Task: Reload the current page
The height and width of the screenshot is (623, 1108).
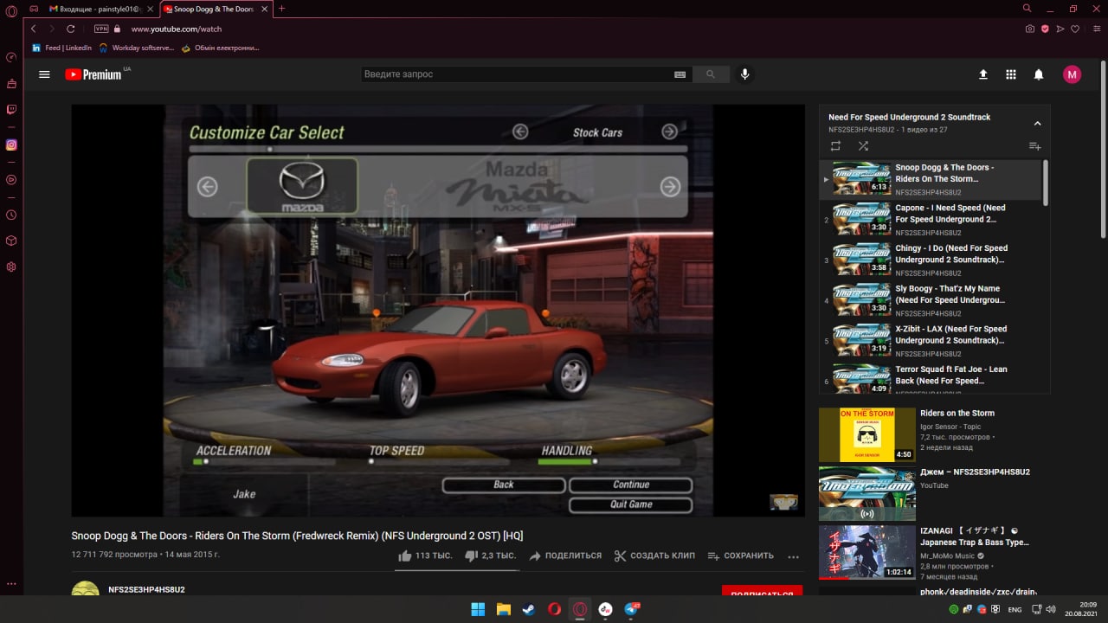Action: tap(71, 29)
